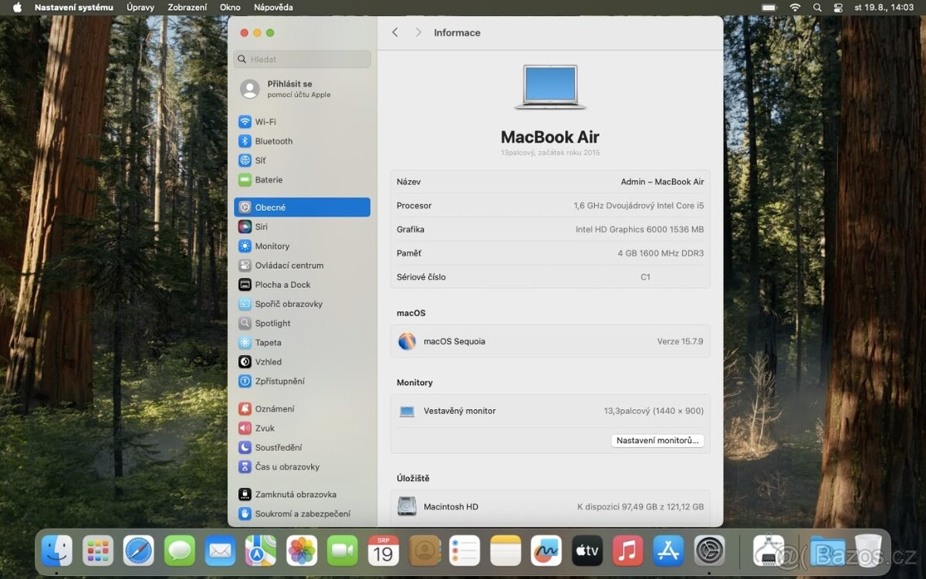Viewport: 926px width, 579px height.
Task: Click the Název row Admin – MacBook Air
Action: [550, 182]
